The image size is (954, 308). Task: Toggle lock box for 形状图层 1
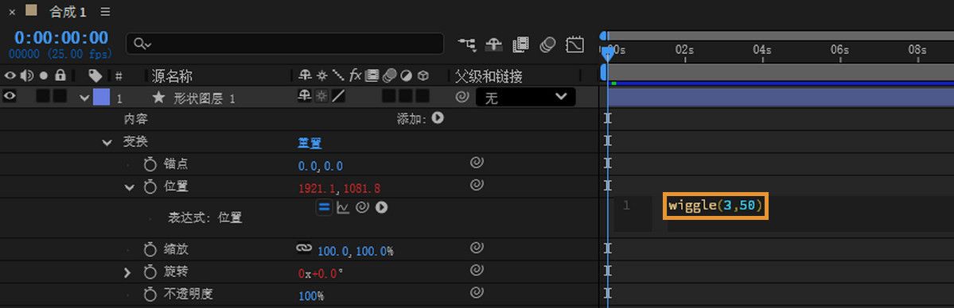pyautogui.click(x=60, y=97)
